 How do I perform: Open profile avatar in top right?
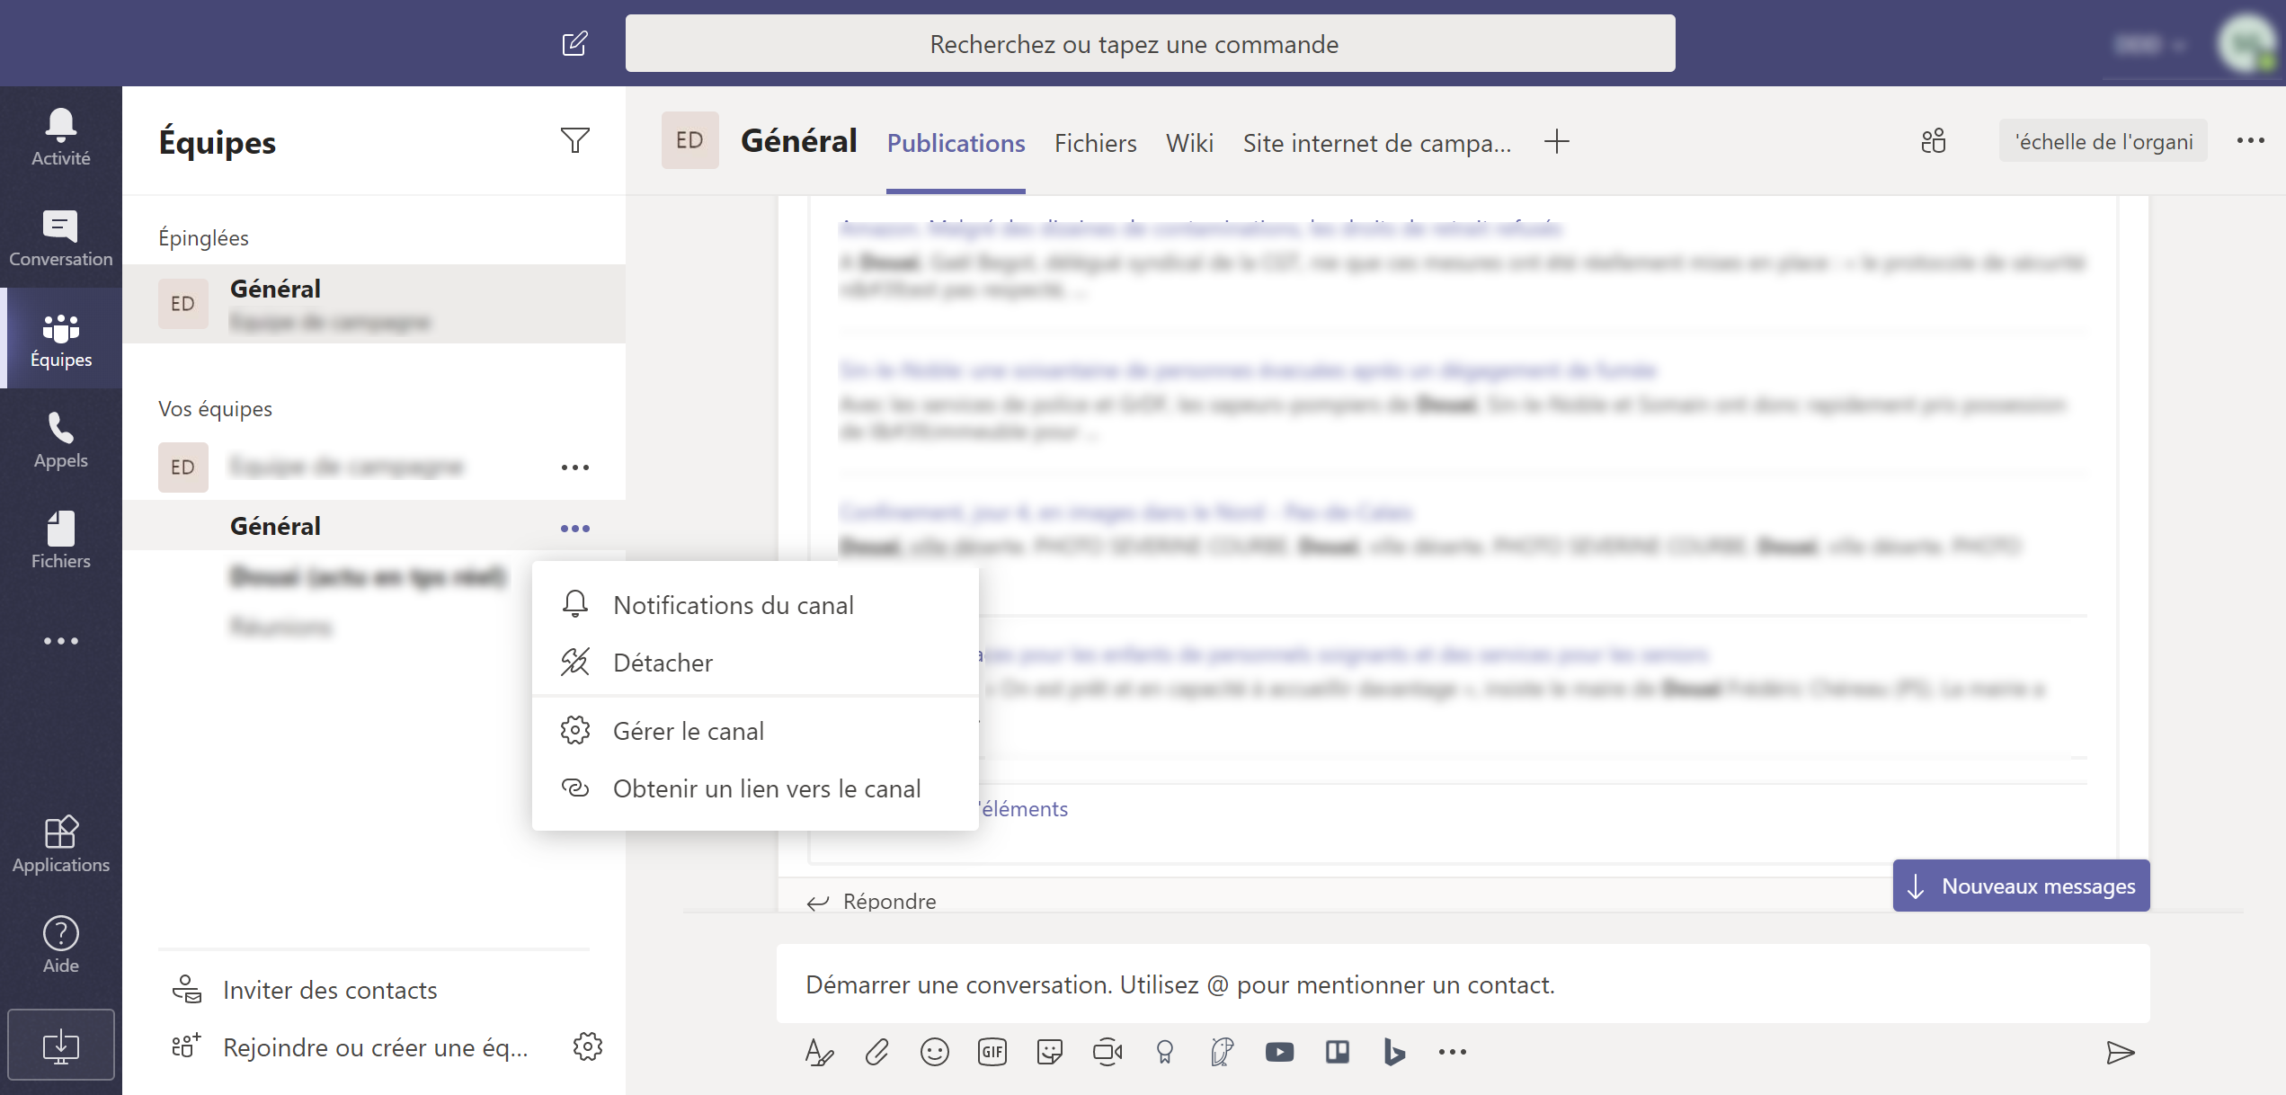pos(2247,43)
